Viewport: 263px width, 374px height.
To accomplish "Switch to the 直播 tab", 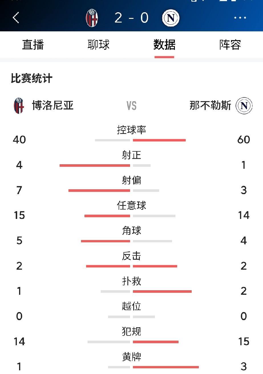I will [33, 45].
